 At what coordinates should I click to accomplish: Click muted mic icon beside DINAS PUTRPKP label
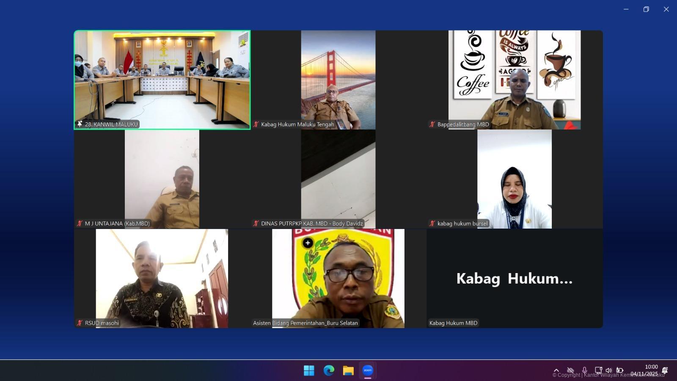pyautogui.click(x=256, y=224)
